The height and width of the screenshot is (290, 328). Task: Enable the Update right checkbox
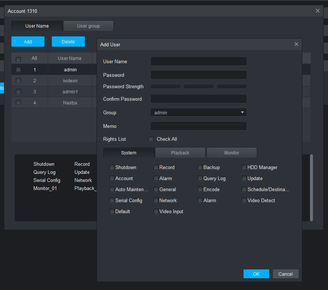[x=244, y=178]
